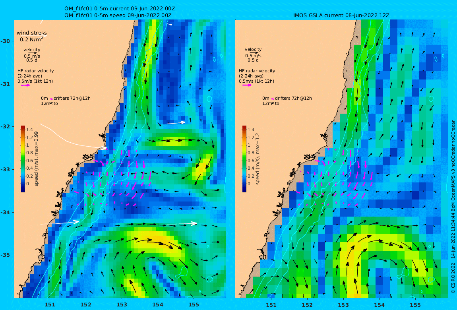Click 'HF radar velocity' label in left panel
The height and width of the screenshot is (310, 457).
(35, 71)
